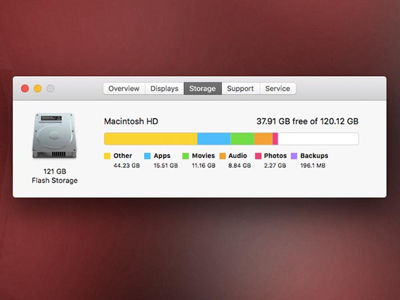This screenshot has height=300, width=400.
Task: Go to the Support tab
Action: point(241,89)
